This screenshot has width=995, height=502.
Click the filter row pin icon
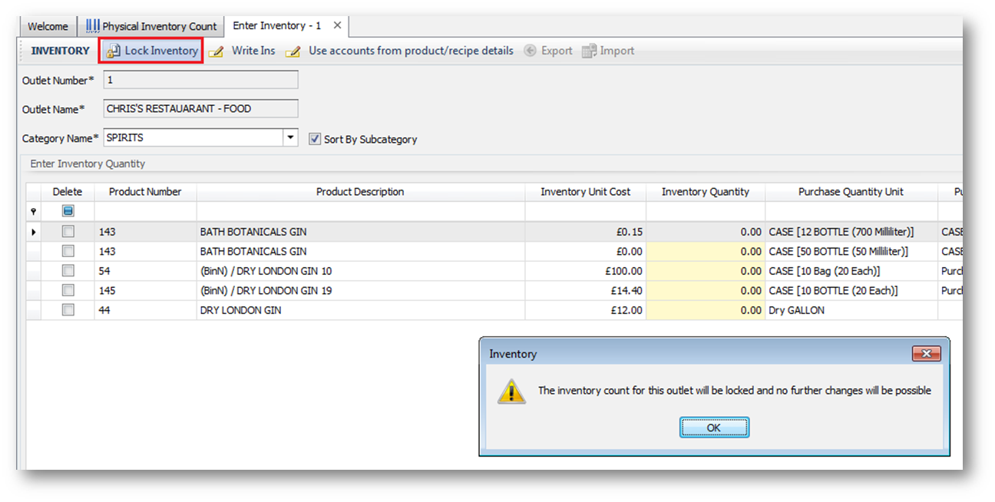coord(33,211)
